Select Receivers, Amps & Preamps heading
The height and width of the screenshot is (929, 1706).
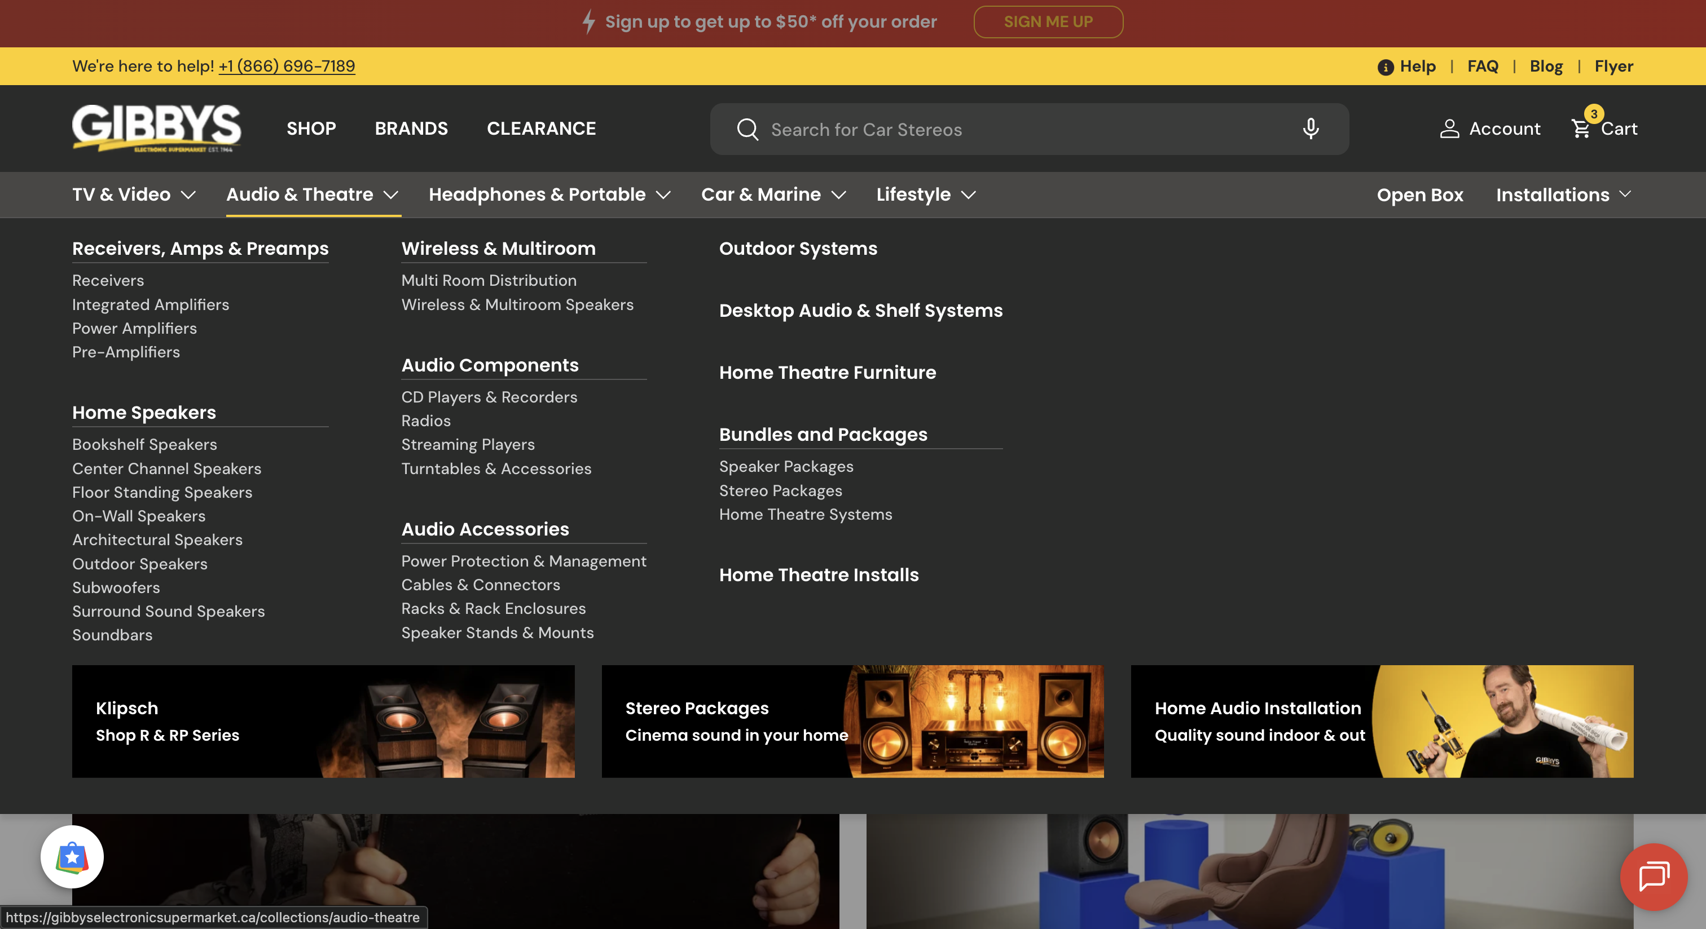[200, 249]
